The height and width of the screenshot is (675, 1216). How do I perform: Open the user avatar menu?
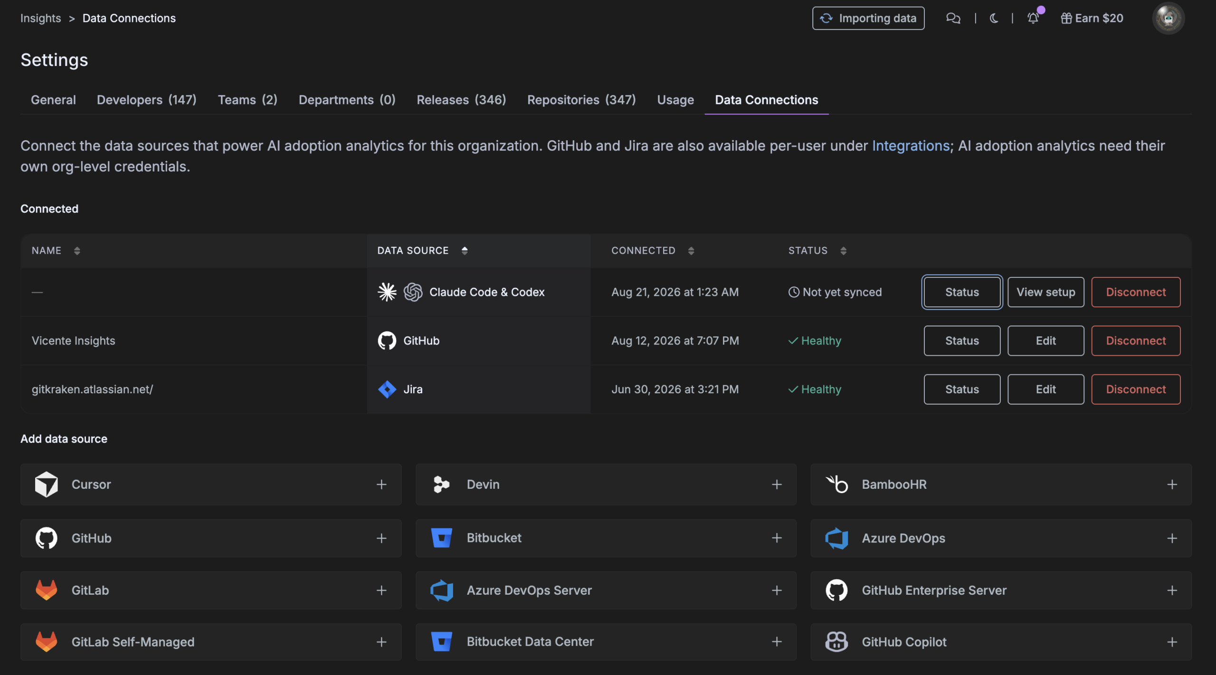(x=1168, y=18)
